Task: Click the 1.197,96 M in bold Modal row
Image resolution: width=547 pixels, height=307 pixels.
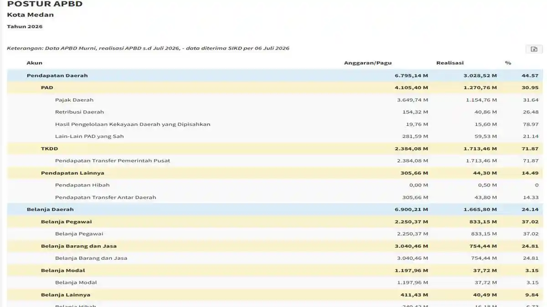Action: tap(411, 271)
